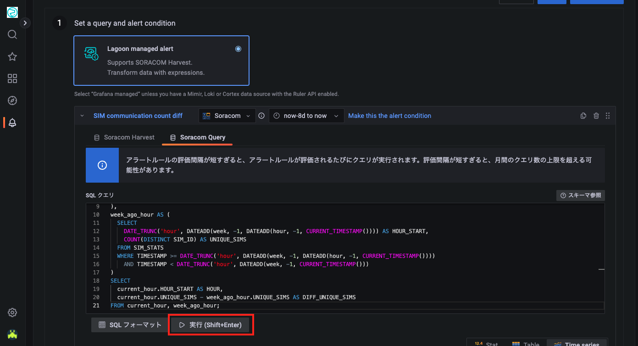Run query with 実行 (Shift+Enter)
This screenshot has height=346, width=638.
(211, 325)
